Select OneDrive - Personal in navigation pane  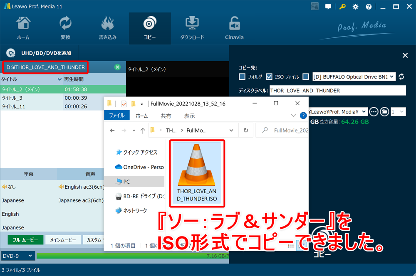click(x=139, y=167)
